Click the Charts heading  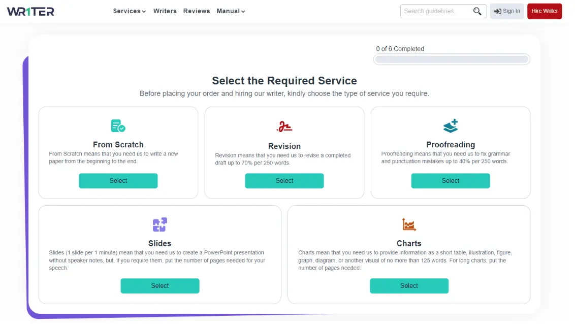pyautogui.click(x=409, y=243)
